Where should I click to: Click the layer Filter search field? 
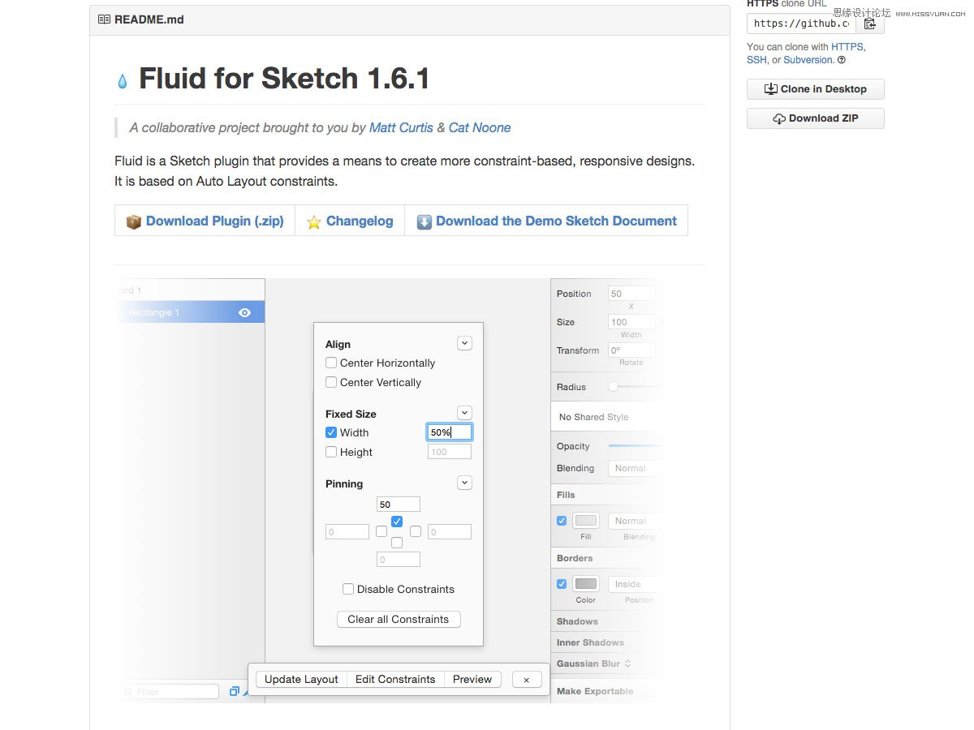169,692
